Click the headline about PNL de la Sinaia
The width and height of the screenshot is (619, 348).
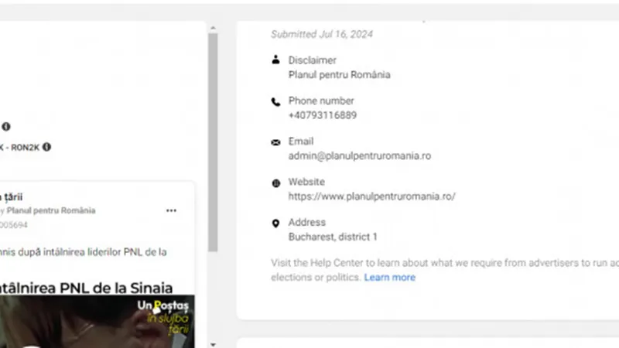click(x=86, y=288)
